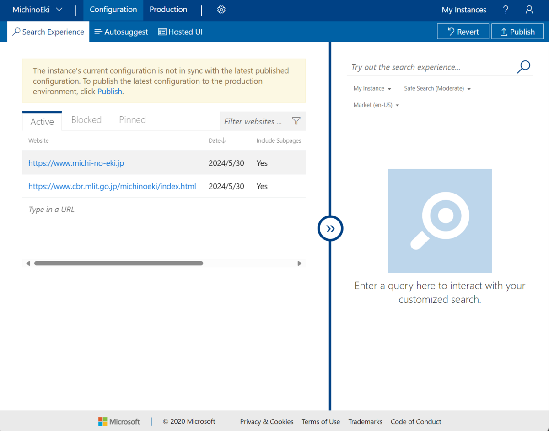Expand the MichinoEki instance dropdown
The width and height of the screenshot is (549, 431).
38,10
